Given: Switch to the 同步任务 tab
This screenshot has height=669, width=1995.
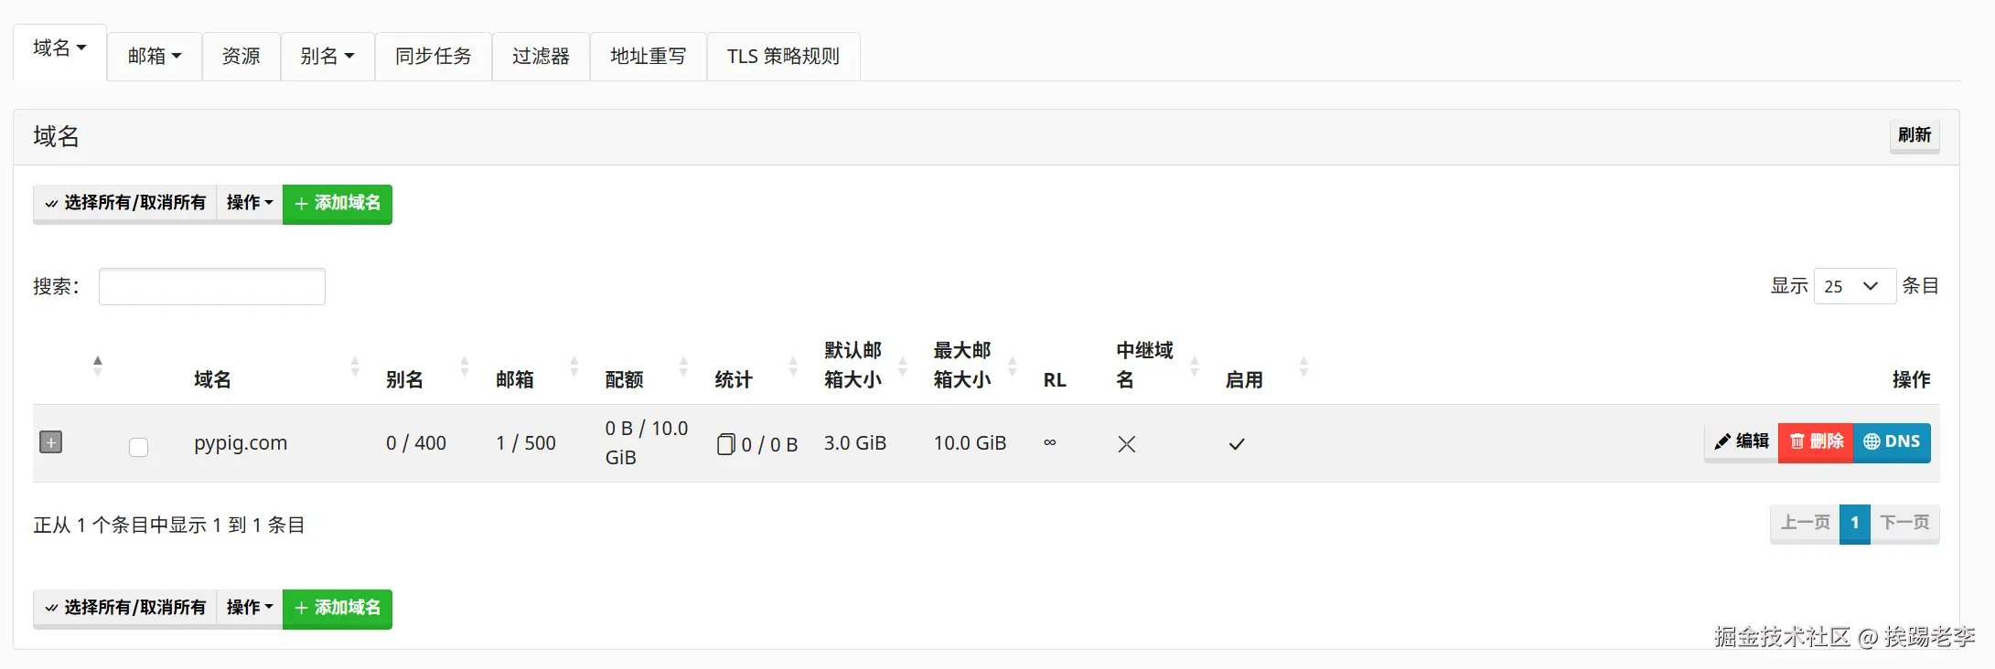Looking at the screenshot, I should (x=433, y=57).
